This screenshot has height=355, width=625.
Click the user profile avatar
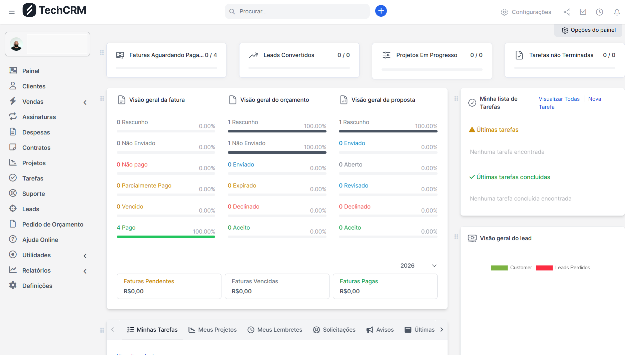pyautogui.click(x=16, y=44)
